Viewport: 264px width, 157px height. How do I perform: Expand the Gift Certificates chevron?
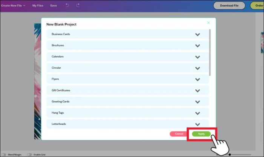[197, 91]
